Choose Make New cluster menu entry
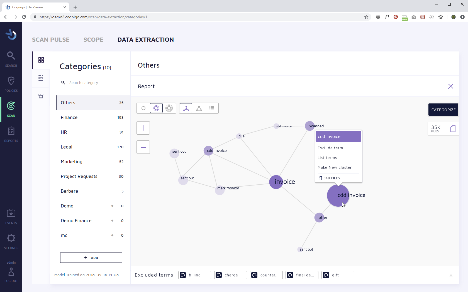This screenshot has width=468, height=292. (335, 167)
